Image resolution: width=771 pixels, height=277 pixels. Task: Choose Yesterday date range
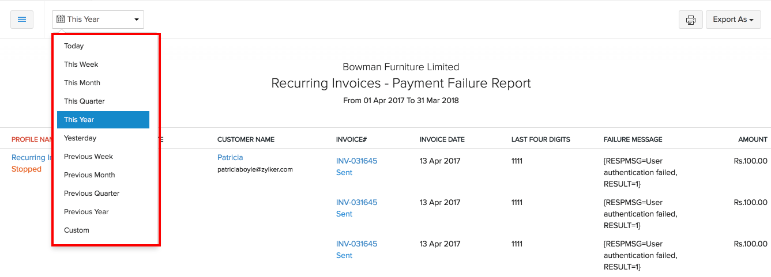pos(80,138)
